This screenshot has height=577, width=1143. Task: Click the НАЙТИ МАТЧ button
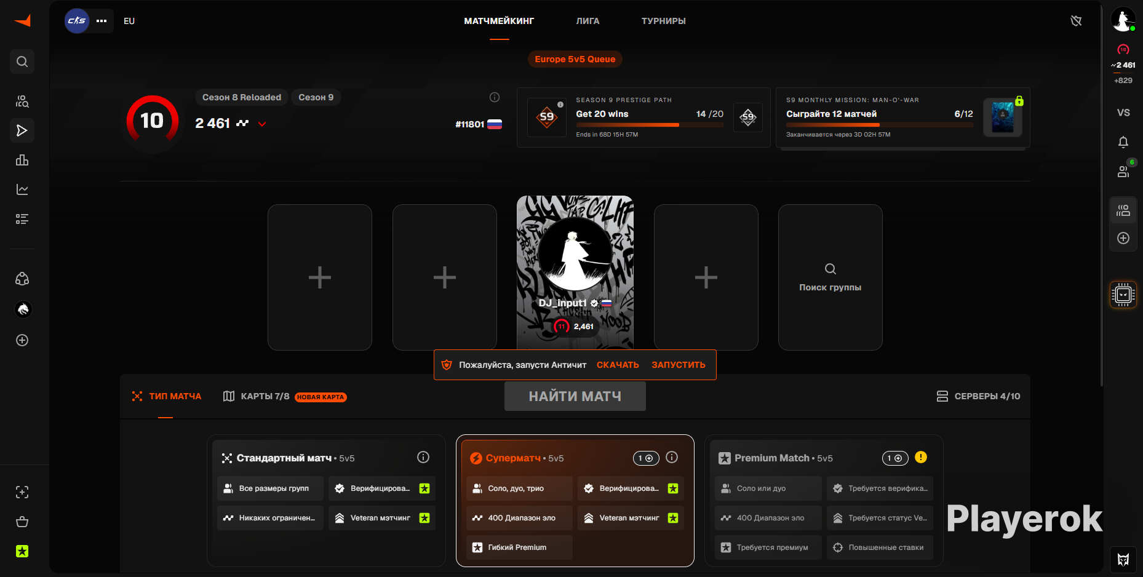pyautogui.click(x=575, y=396)
